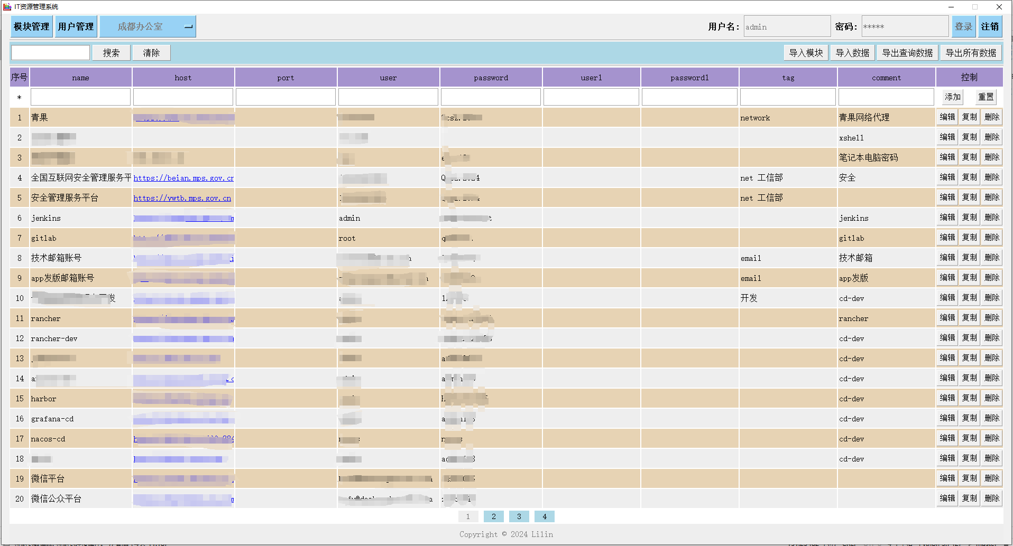Click the IT资源管理系统 title bar icon
The width and height of the screenshot is (1013, 546).
7,6
